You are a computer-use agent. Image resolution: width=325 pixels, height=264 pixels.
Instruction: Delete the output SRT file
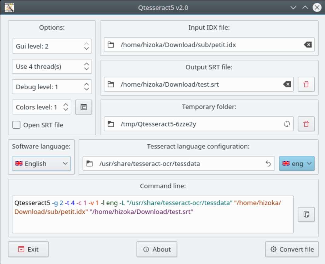click(306, 84)
